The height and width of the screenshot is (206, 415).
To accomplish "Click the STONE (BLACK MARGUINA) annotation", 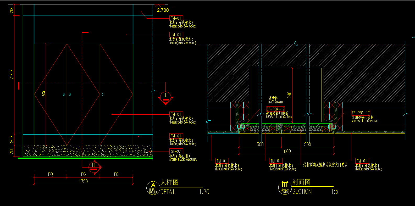I will tap(183, 160).
